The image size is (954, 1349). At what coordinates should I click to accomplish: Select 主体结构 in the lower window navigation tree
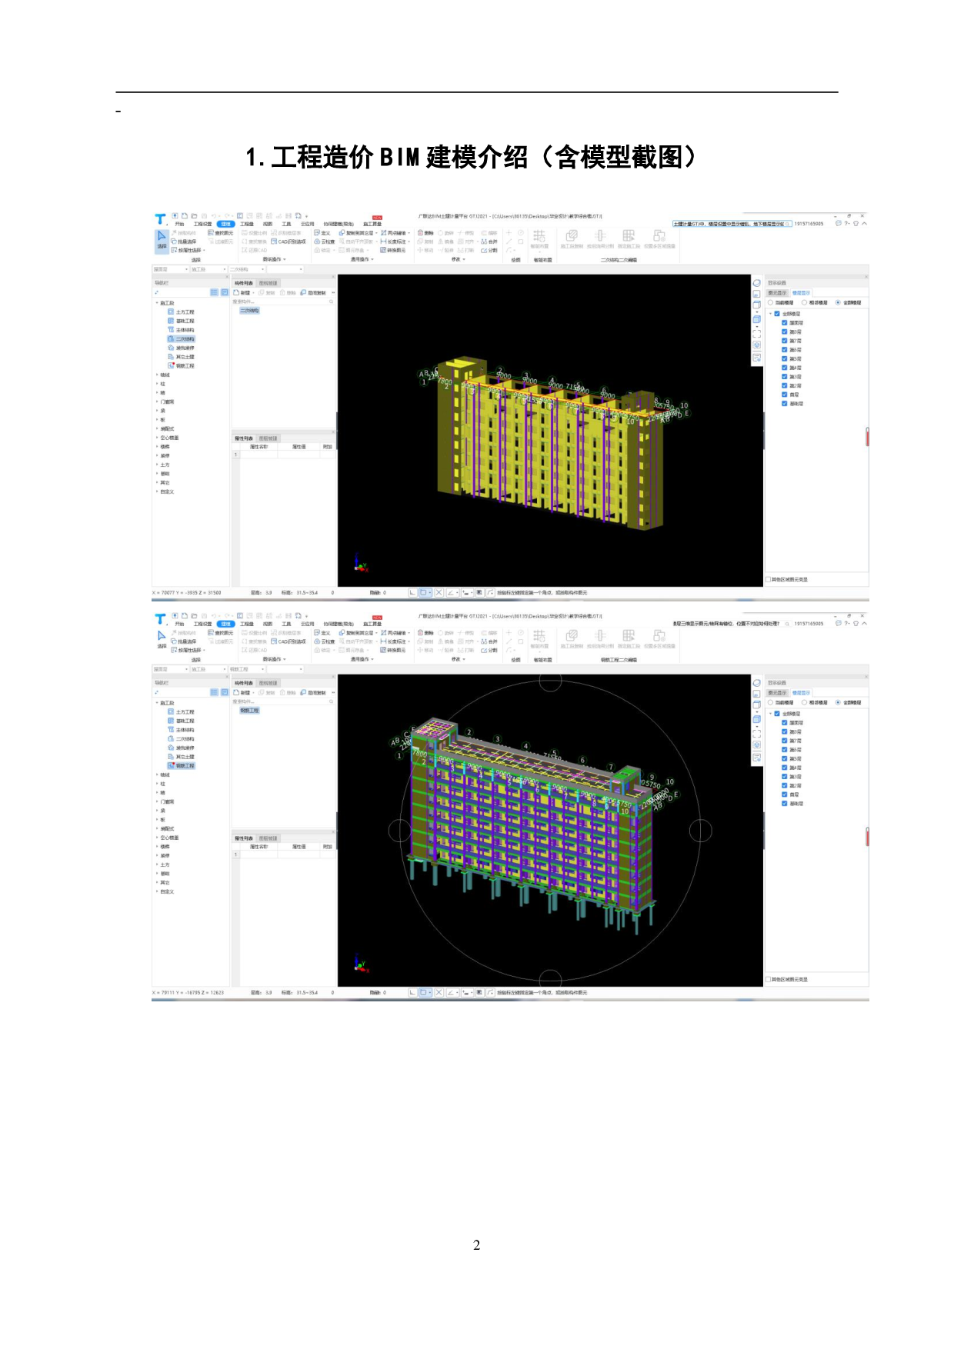point(185,730)
